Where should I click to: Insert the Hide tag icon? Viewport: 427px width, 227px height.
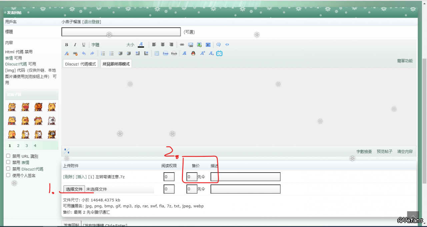pyautogui.click(x=174, y=53)
